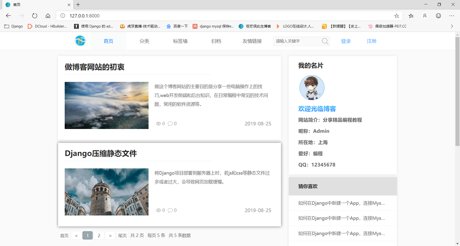This screenshot has width=460, height=246.
Task: Refresh the page with reload icon
Action: click(35, 16)
